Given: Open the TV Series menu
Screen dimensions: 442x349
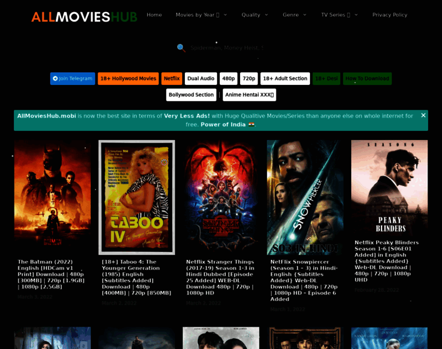Looking at the screenshot, I should 336,15.
